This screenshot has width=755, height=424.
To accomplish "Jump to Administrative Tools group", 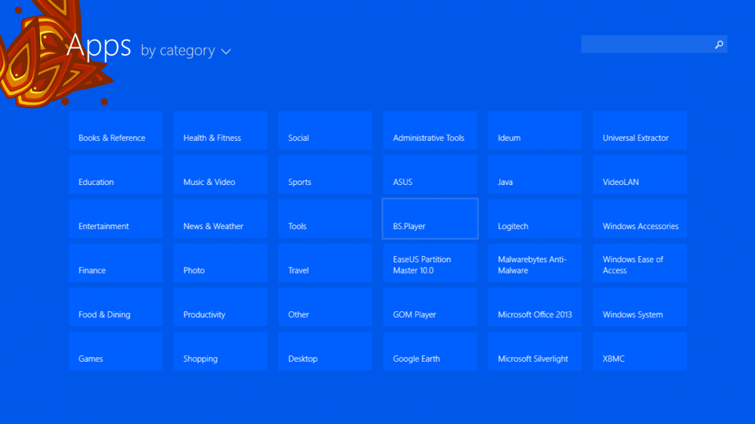I will pos(430,130).
